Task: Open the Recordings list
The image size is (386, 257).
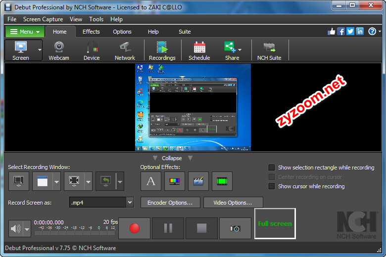Action: 162,51
